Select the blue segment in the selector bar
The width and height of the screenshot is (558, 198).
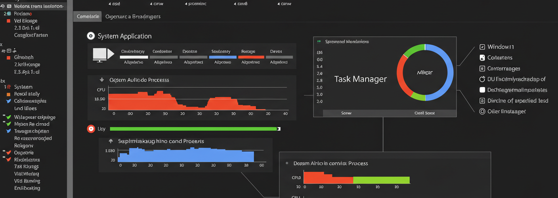223,57
